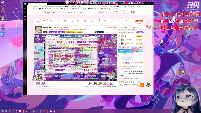
Task: Toggle the second orange switch icon in toolbar
Action: (x=58, y=21)
